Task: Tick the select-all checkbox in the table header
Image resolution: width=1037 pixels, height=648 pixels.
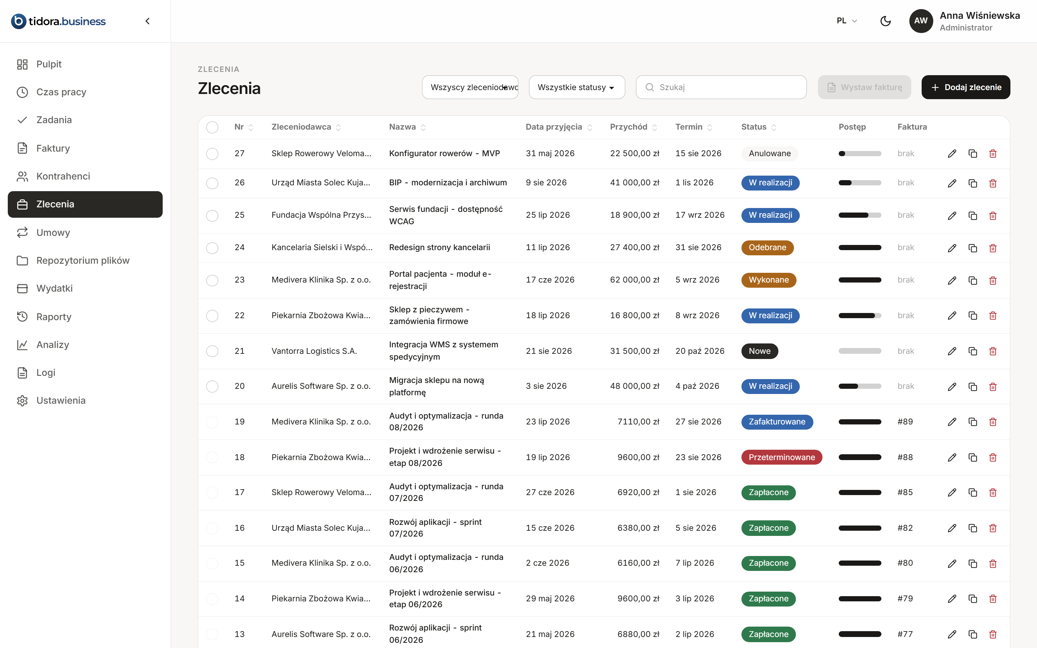Action: [x=212, y=127]
